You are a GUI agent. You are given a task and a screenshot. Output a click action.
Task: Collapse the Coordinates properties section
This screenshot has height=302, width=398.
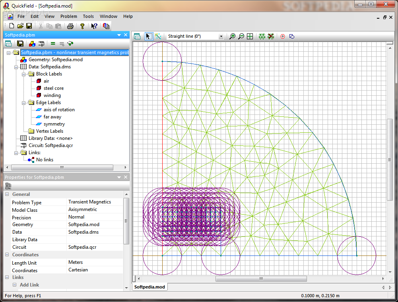click(7, 255)
